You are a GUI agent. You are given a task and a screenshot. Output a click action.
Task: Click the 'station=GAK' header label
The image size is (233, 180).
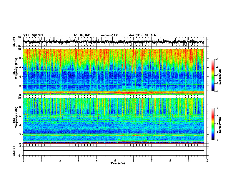[x=109, y=35]
